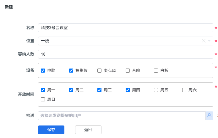This screenshot has height=138, width=218.
Task: Click the 抄送 user selection field
Action: 122,116
